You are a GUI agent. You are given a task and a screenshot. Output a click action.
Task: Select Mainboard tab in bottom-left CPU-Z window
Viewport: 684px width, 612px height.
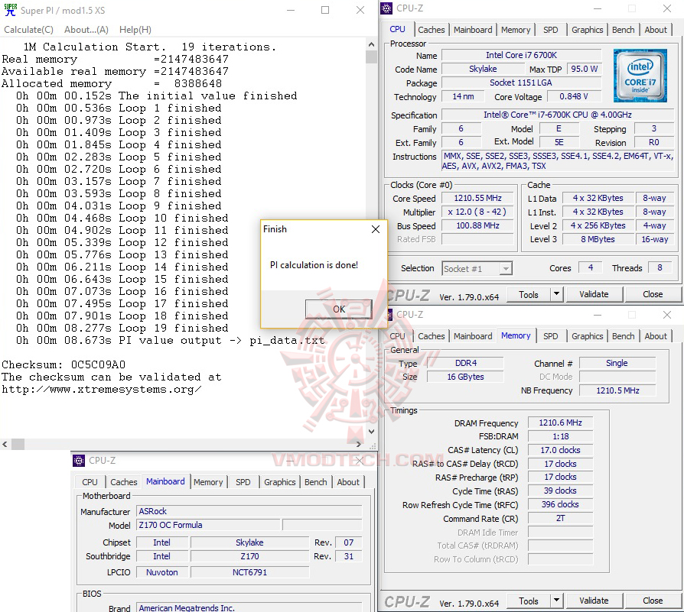[165, 481]
